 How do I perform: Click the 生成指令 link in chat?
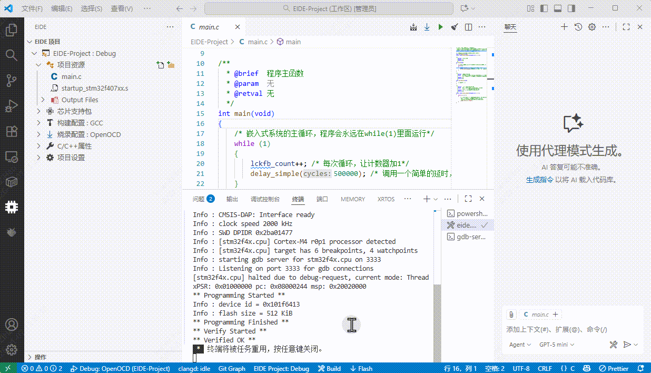539,180
